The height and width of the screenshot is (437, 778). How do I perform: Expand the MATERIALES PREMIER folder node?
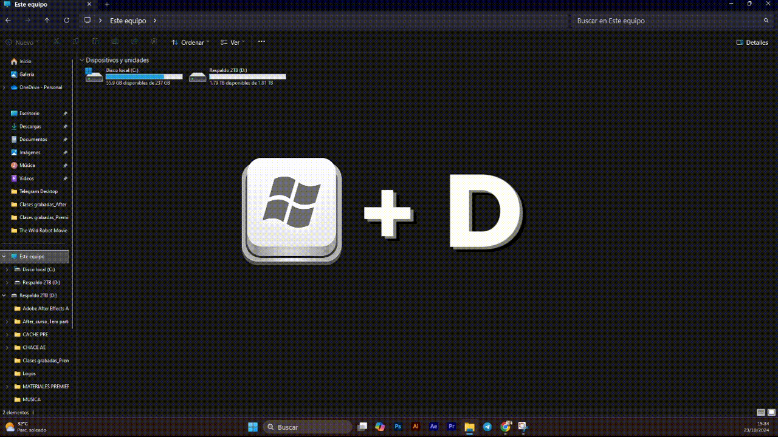(7, 387)
